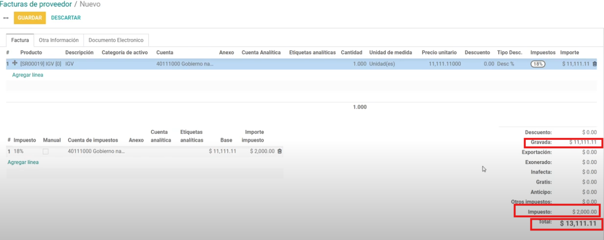
Task: Select the 18% tax tag in invoice line
Action: (538, 63)
